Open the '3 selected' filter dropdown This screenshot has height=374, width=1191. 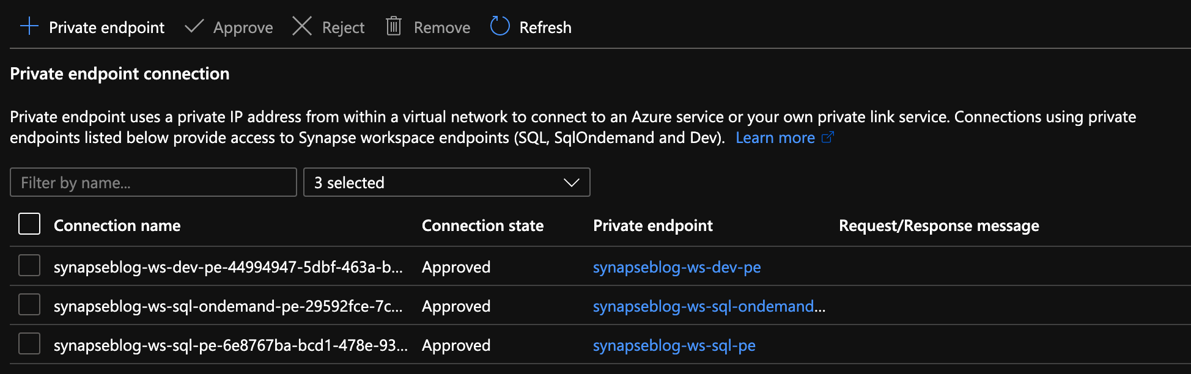pos(447,182)
